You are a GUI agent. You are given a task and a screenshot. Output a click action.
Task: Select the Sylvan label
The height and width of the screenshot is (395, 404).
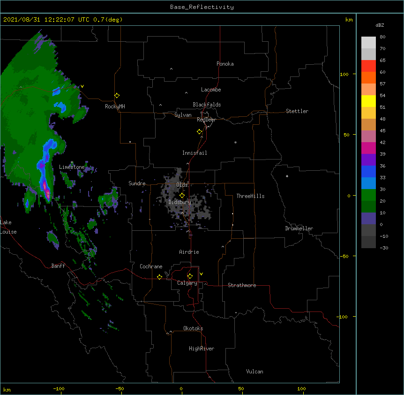pos(183,115)
